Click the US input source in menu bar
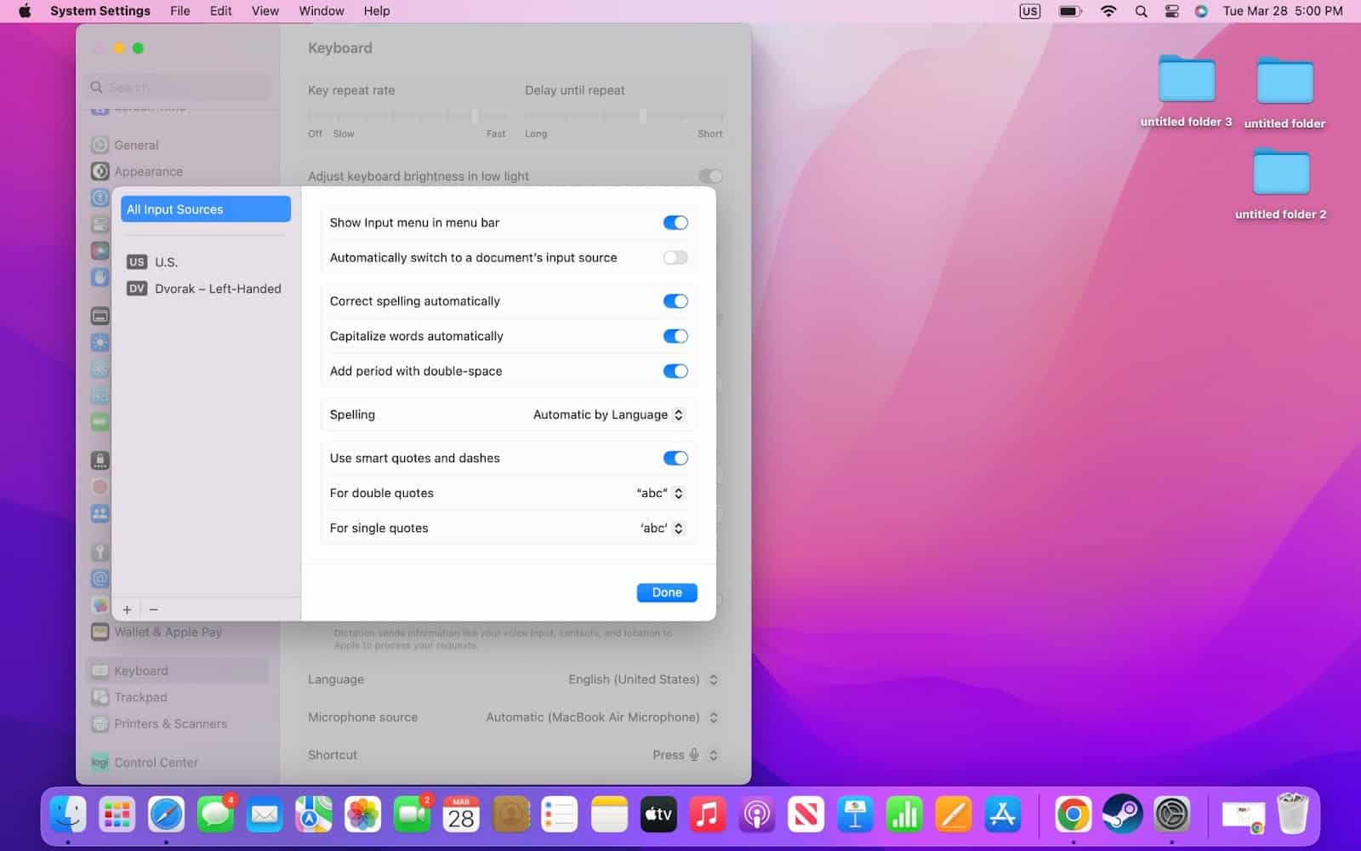The image size is (1361, 851). 1029,11
